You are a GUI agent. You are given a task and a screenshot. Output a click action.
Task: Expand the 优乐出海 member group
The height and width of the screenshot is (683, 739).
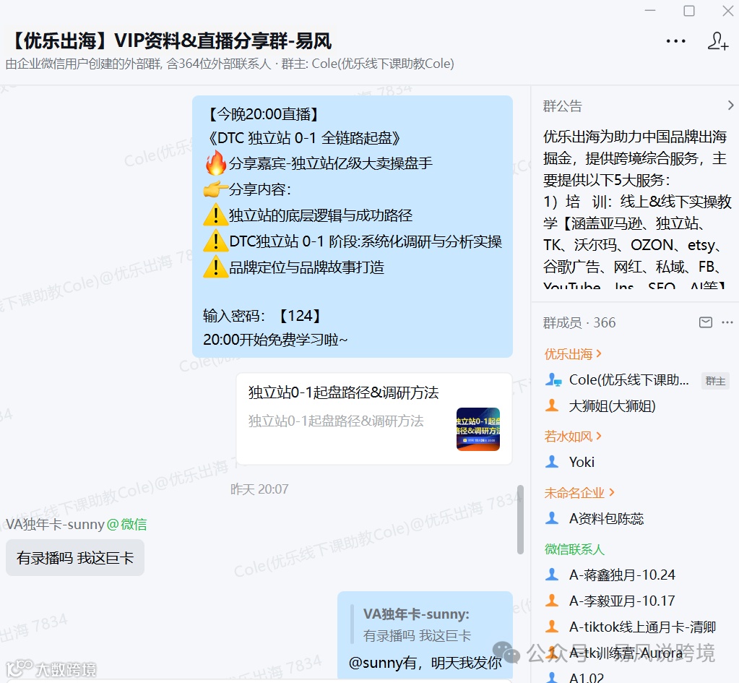(x=573, y=353)
